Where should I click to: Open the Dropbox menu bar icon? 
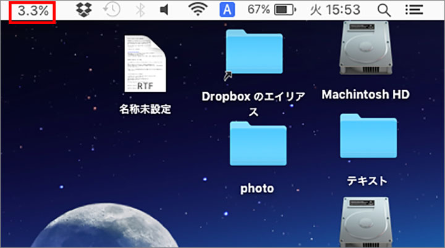84,10
